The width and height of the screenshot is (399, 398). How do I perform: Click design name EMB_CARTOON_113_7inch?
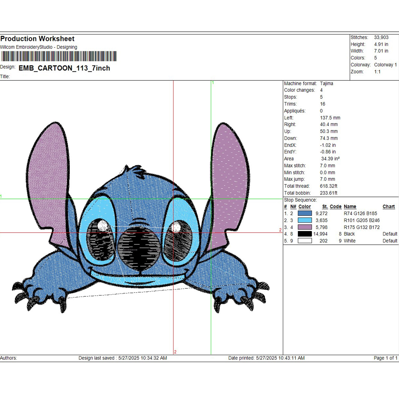(x=64, y=68)
